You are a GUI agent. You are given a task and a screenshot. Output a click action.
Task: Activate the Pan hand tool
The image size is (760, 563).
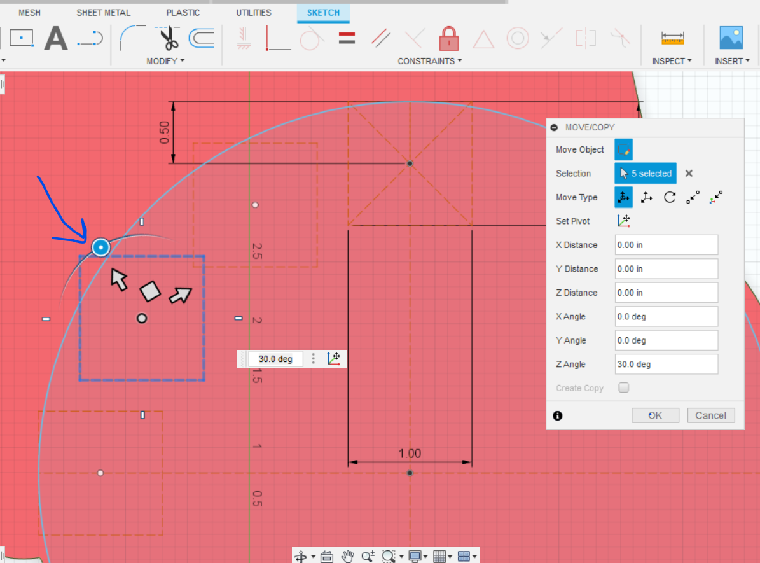347,556
